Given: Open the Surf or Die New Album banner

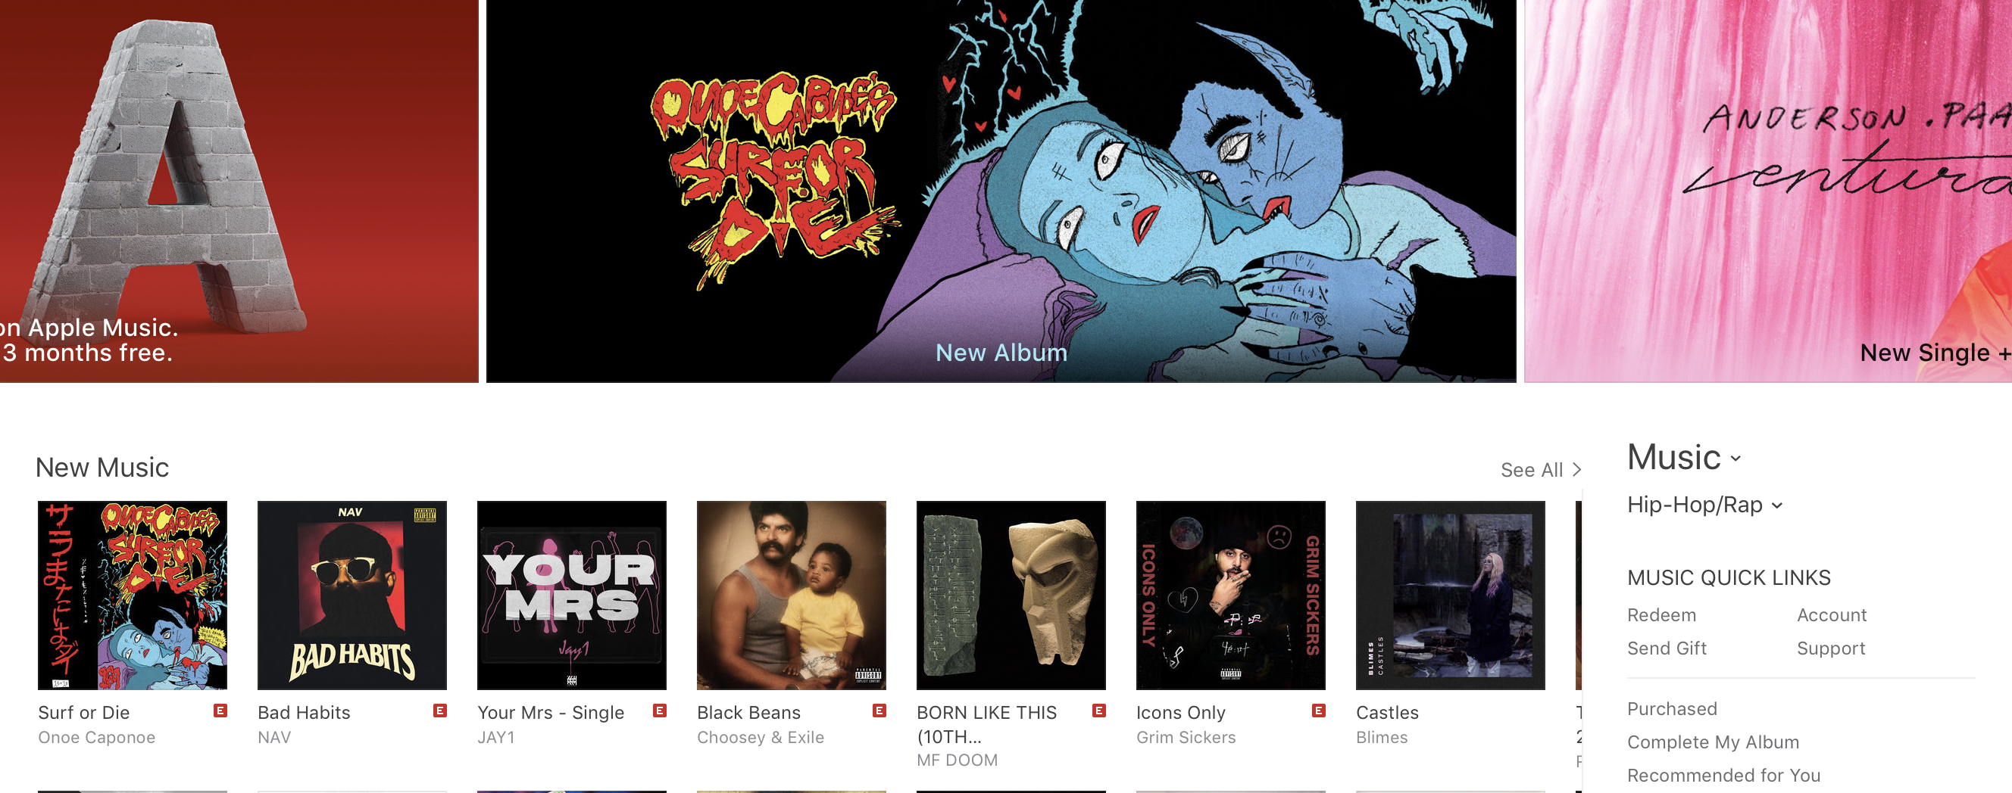Looking at the screenshot, I should click(1001, 191).
